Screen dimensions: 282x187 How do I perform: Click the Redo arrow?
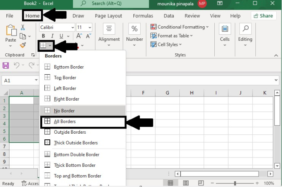32,65
